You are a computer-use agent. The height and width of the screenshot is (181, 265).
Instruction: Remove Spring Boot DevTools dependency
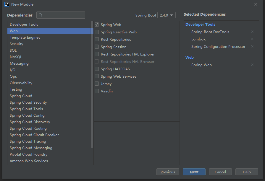(252, 32)
